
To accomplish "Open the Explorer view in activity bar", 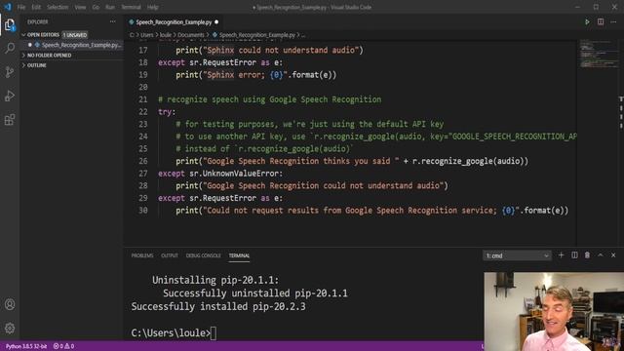I will (x=10, y=25).
